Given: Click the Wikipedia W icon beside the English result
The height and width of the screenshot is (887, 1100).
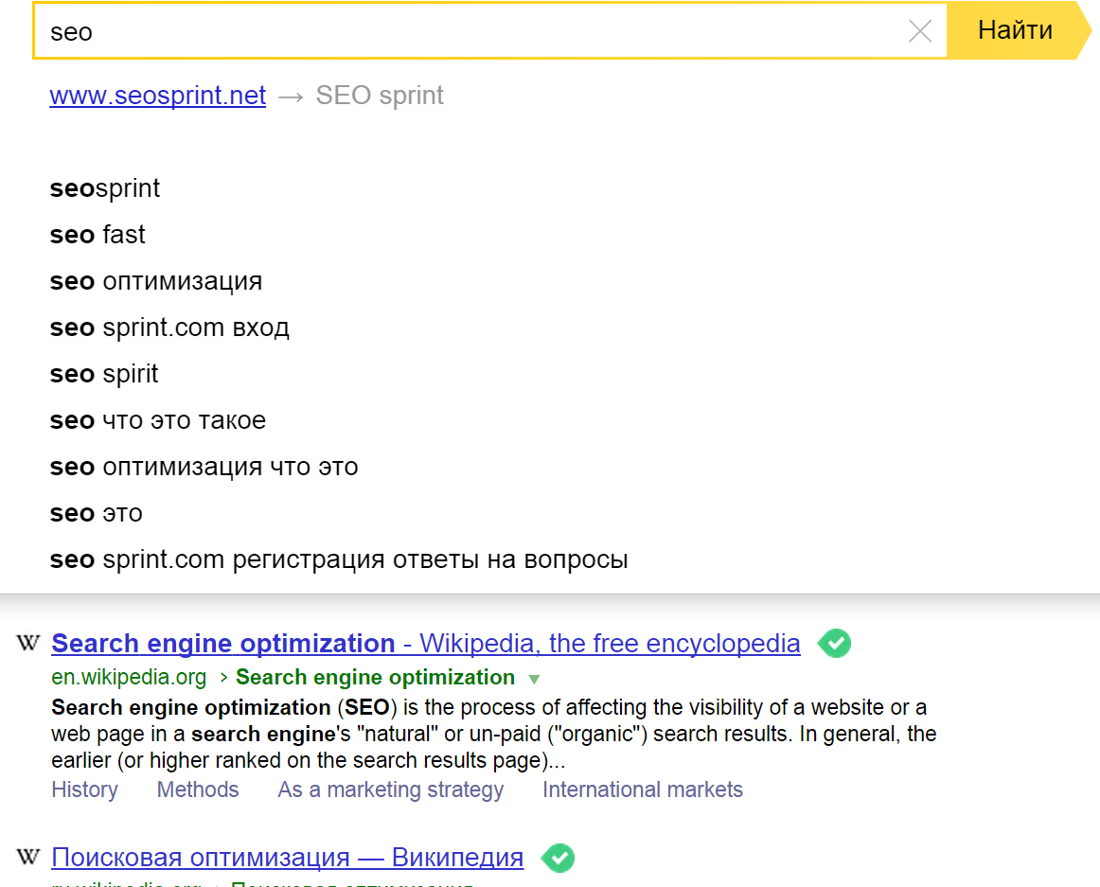Looking at the screenshot, I should [27, 643].
